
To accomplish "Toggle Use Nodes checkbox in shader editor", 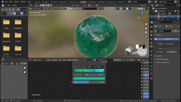I will (69, 60).
